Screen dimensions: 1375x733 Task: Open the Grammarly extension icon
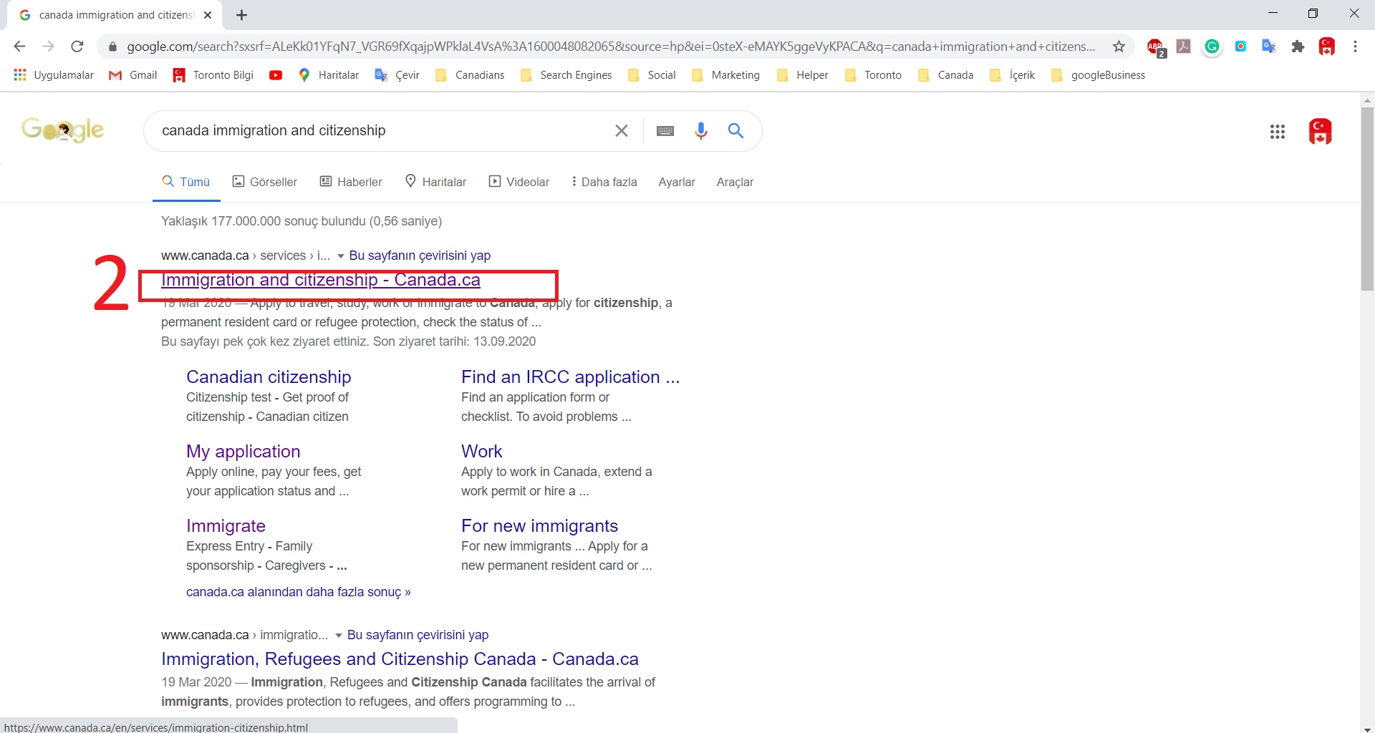click(x=1212, y=47)
